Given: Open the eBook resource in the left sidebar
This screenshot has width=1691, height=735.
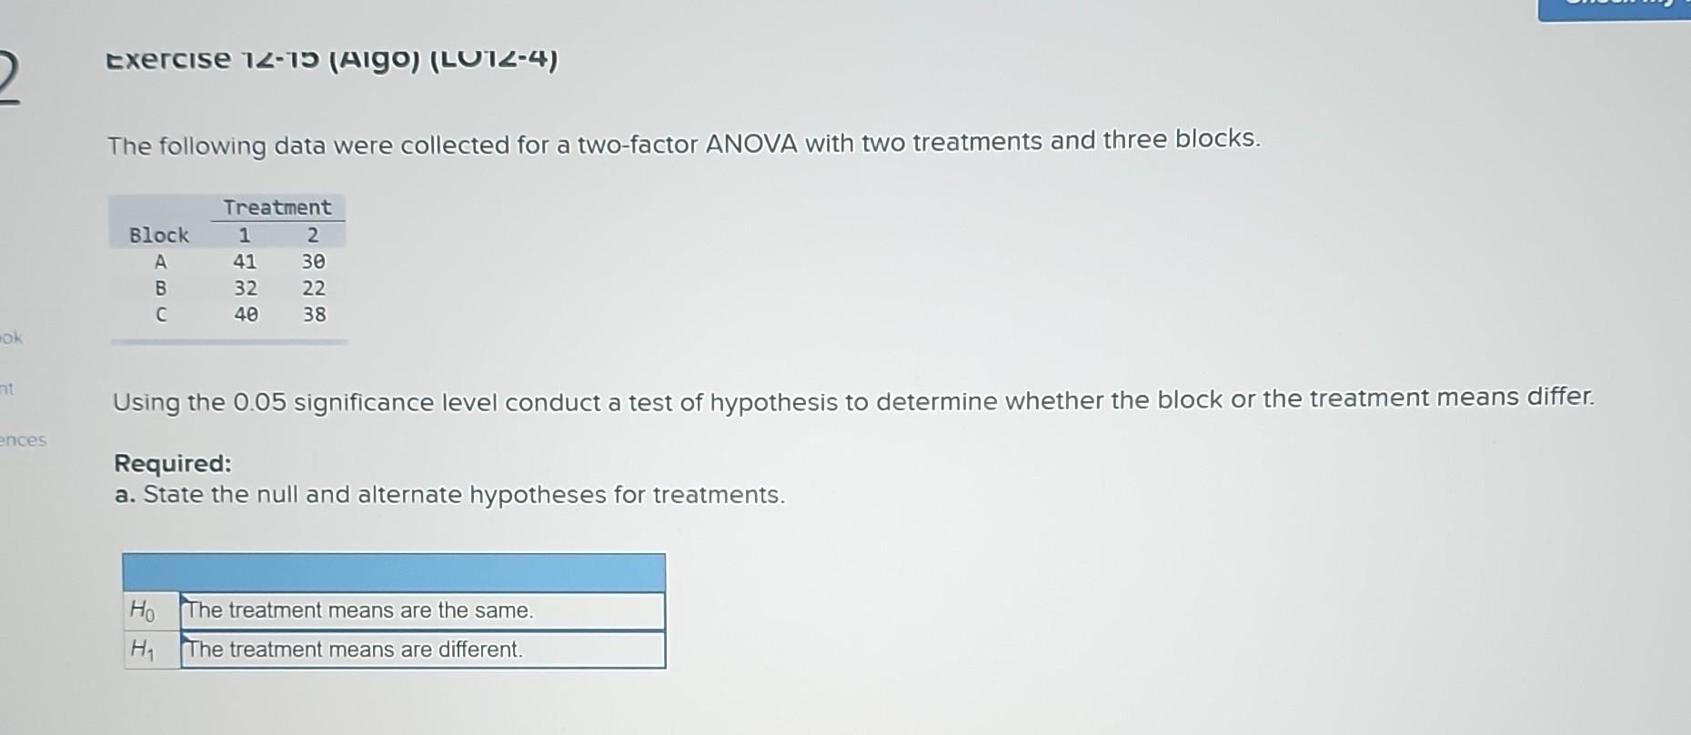Looking at the screenshot, I should pos(11,338).
